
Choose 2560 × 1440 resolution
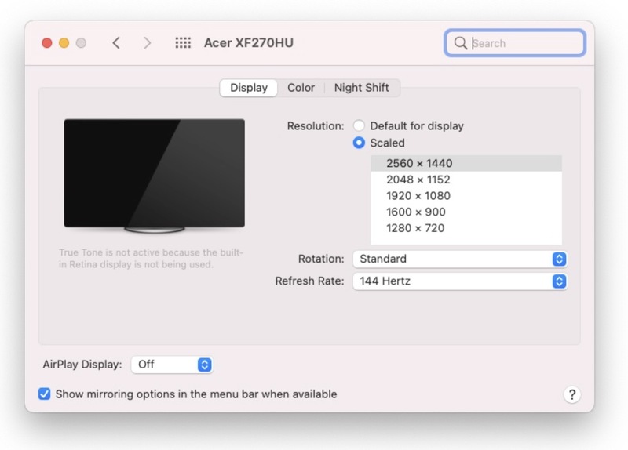(x=466, y=163)
